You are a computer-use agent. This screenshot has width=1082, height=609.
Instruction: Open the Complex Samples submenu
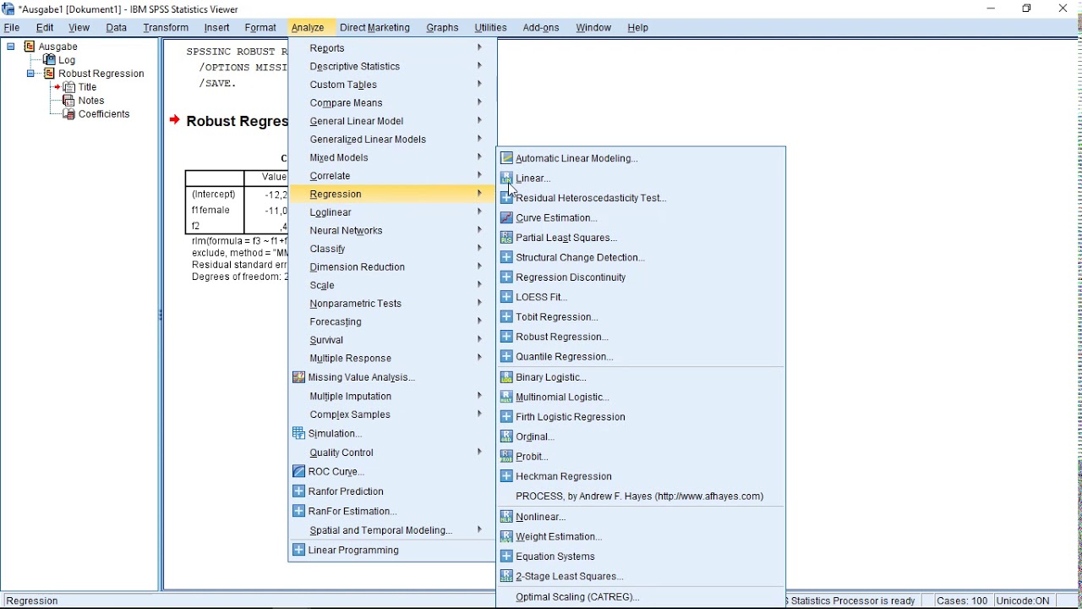393,415
